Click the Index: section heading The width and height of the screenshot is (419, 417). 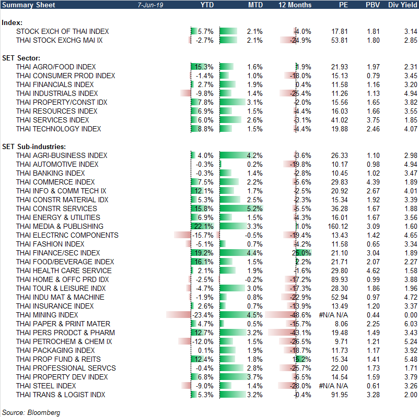tap(12, 22)
